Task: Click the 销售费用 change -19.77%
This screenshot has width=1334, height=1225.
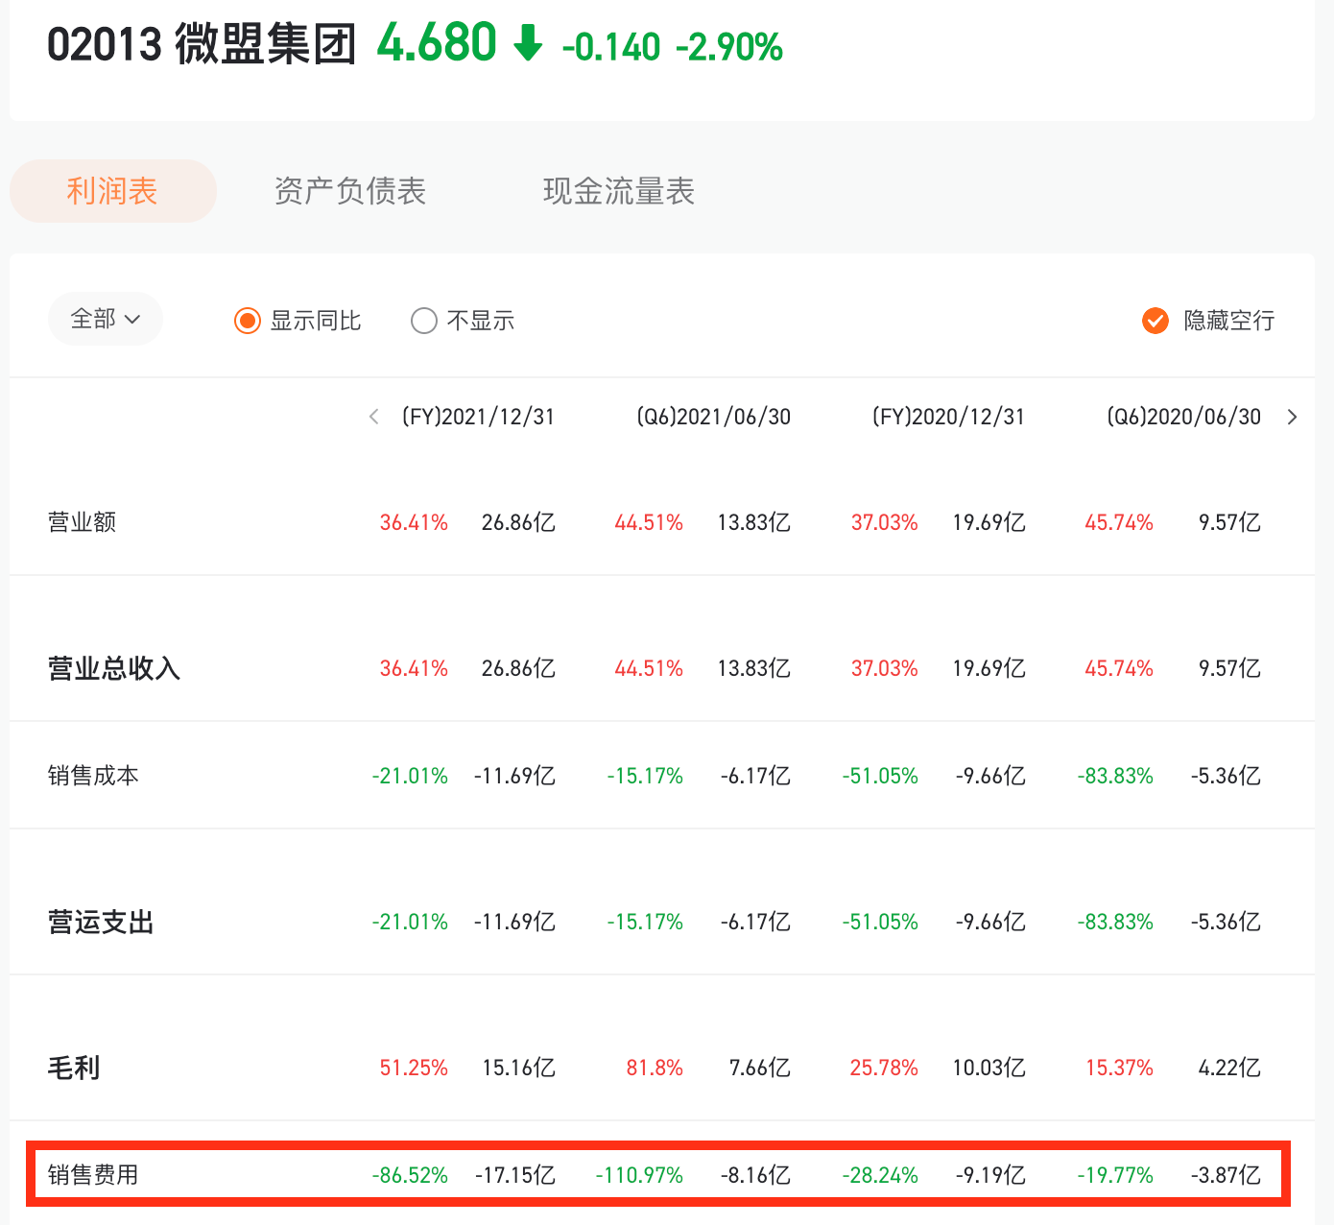Action: 1115,1175
